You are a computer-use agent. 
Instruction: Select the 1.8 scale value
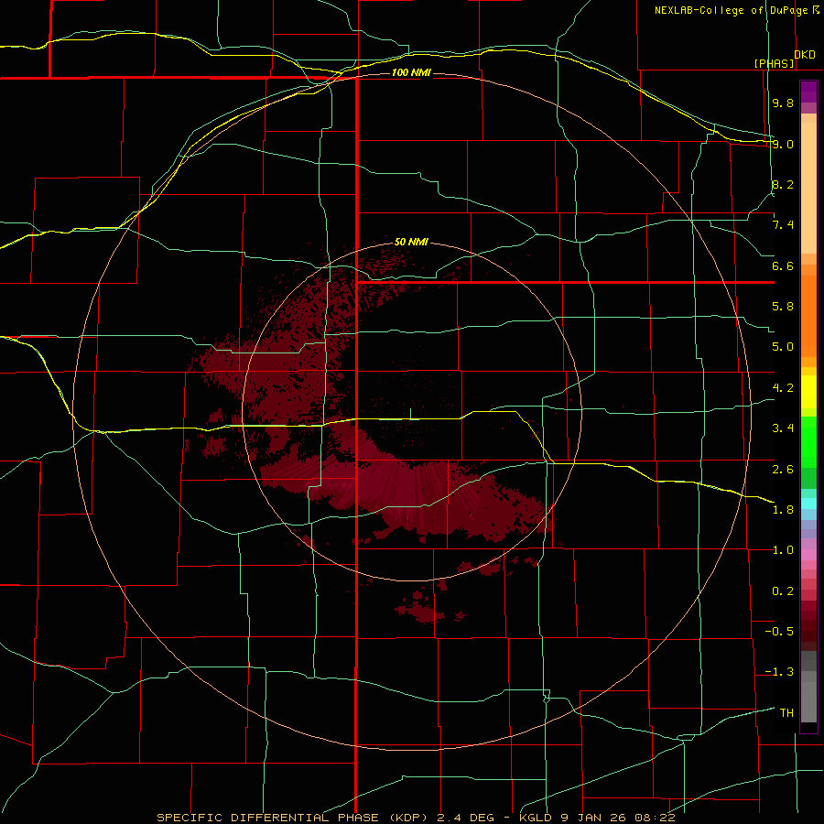tap(783, 510)
